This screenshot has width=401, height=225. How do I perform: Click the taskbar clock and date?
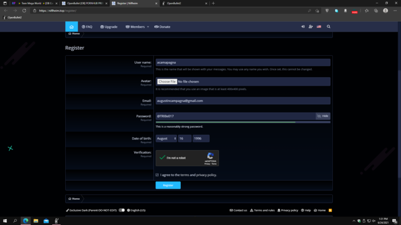(x=383, y=221)
